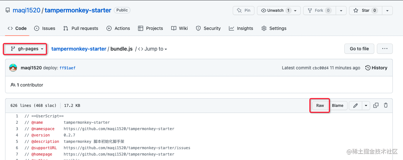The height and width of the screenshot is (160, 403).
Task: Pin this repository
Action: click(x=244, y=10)
